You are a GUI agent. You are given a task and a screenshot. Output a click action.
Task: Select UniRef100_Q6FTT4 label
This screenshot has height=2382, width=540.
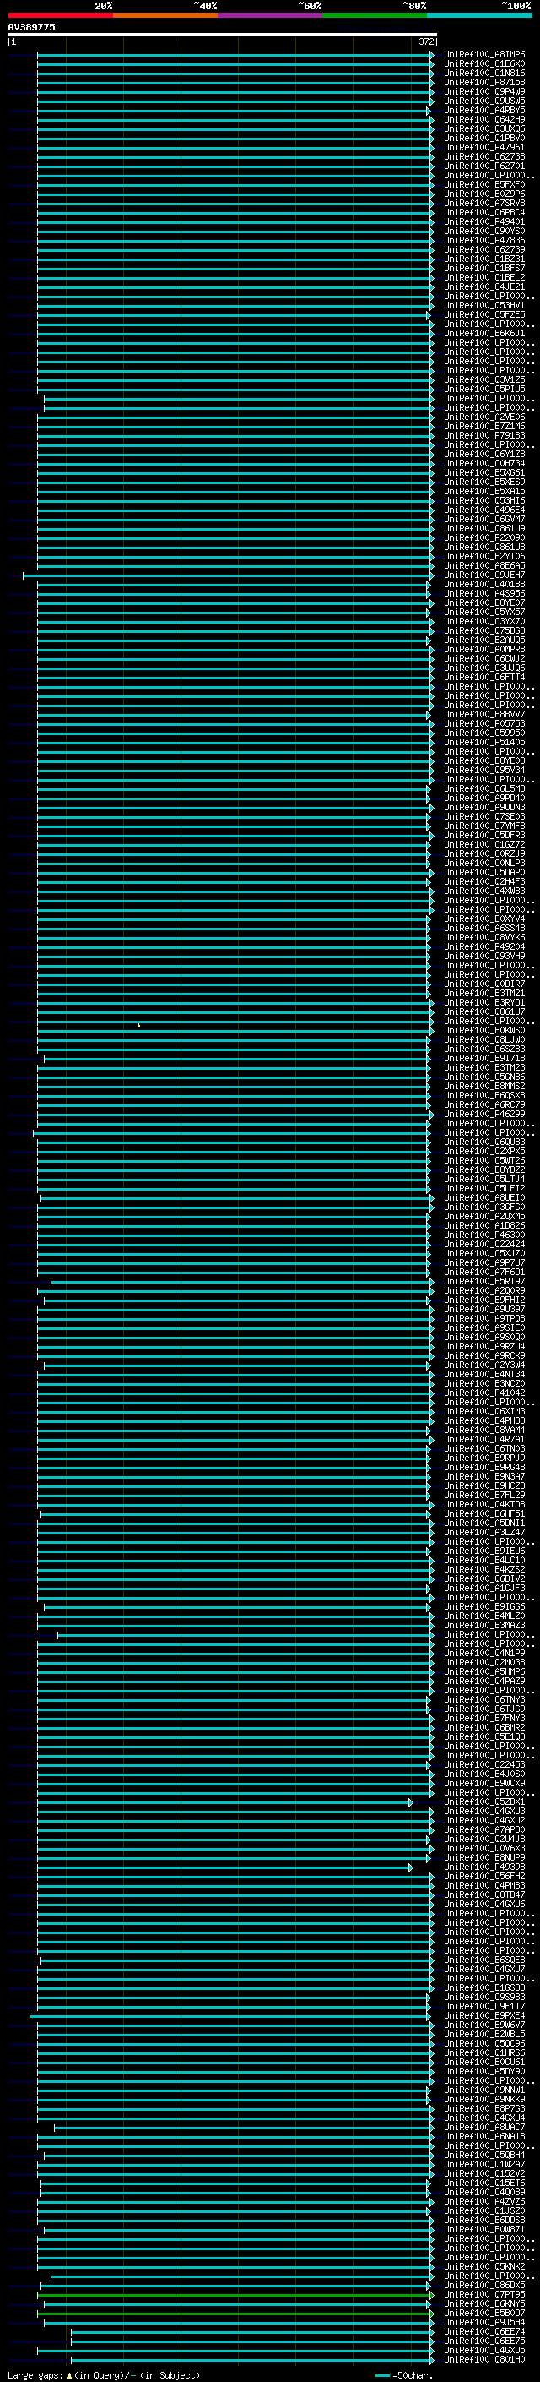tap(483, 677)
